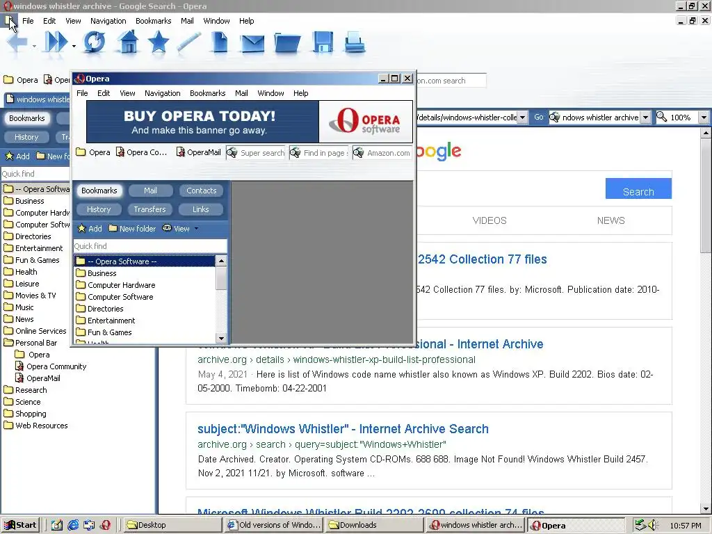Click the BUY OPERA TODAY banner
Image resolution: width=712 pixels, height=534 pixels.
point(202,122)
